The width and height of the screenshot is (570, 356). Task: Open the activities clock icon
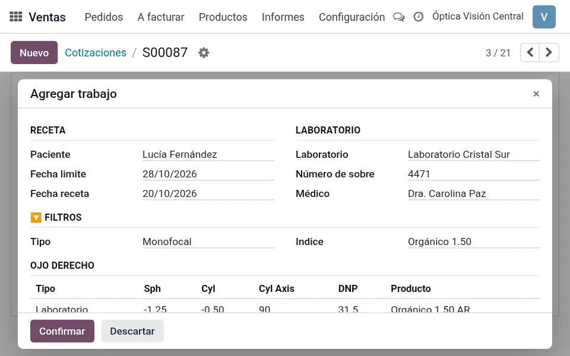(x=419, y=17)
